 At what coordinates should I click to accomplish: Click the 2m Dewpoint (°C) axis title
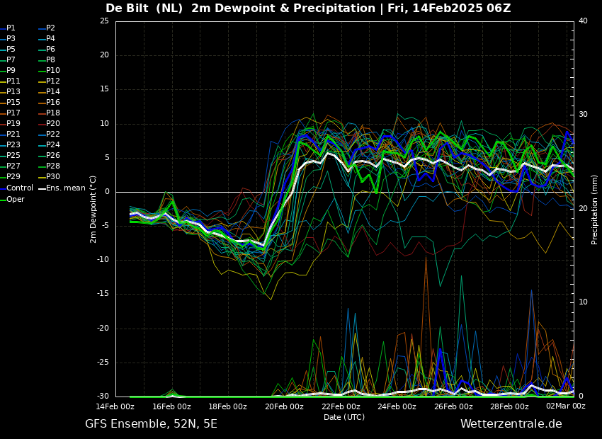93,209
